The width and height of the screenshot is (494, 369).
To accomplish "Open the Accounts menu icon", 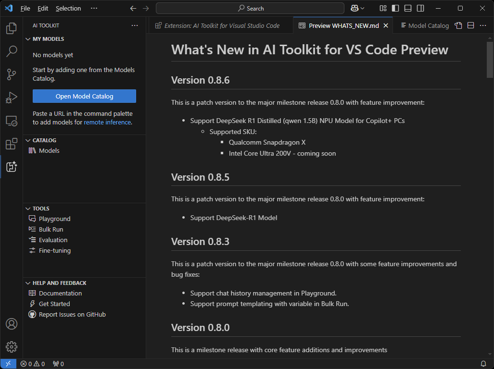I will pos(12,324).
